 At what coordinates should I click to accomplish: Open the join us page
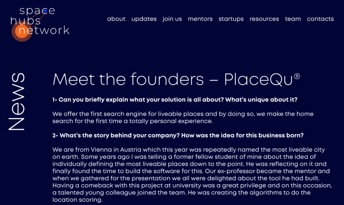click(x=172, y=19)
